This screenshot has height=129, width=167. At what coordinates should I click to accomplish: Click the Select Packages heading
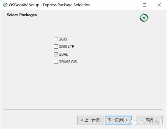point(22,15)
